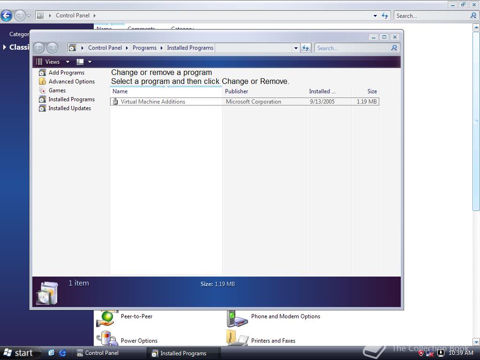Click refresh button beside Installed Programs address bar
Image resolution: width=480 pixels, height=360 pixels.
pyautogui.click(x=306, y=48)
